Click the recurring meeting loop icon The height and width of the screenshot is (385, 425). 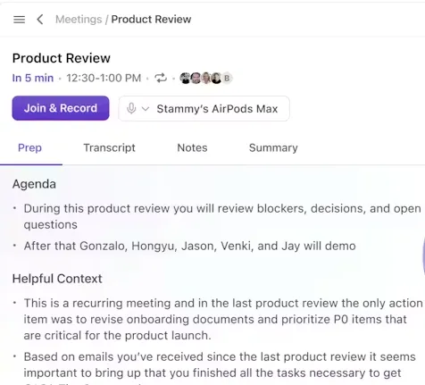pyautogui.click(x=161, y=78)
